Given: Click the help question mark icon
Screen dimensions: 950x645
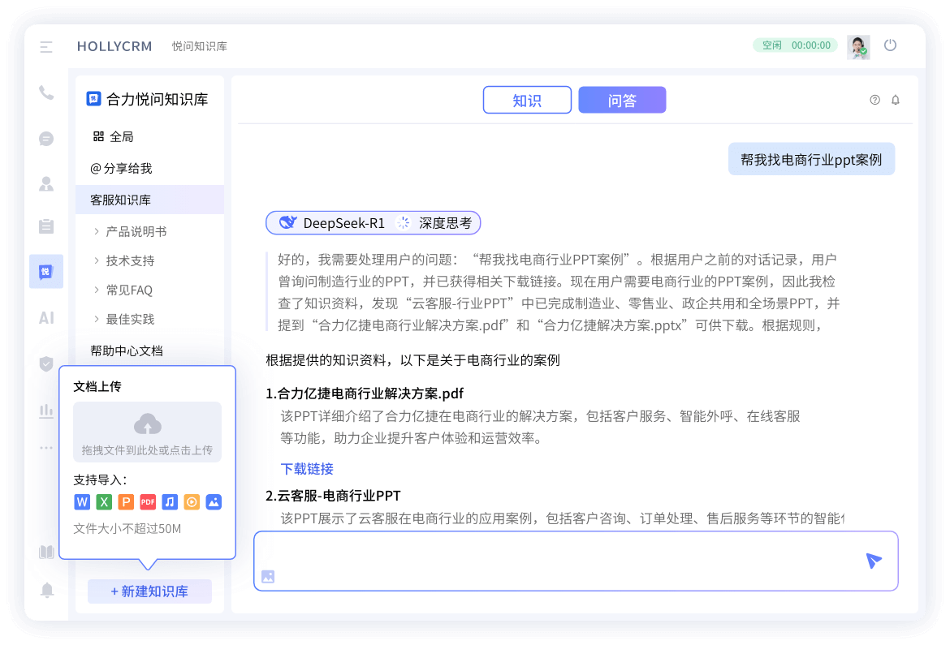Looking at the screenshot, I should 874,100.
